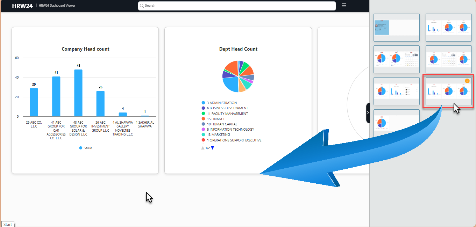The width and height of the screenshot is (476, 227).
Task: Click the 48 ABC Group bar
Action: click(78, 93)
